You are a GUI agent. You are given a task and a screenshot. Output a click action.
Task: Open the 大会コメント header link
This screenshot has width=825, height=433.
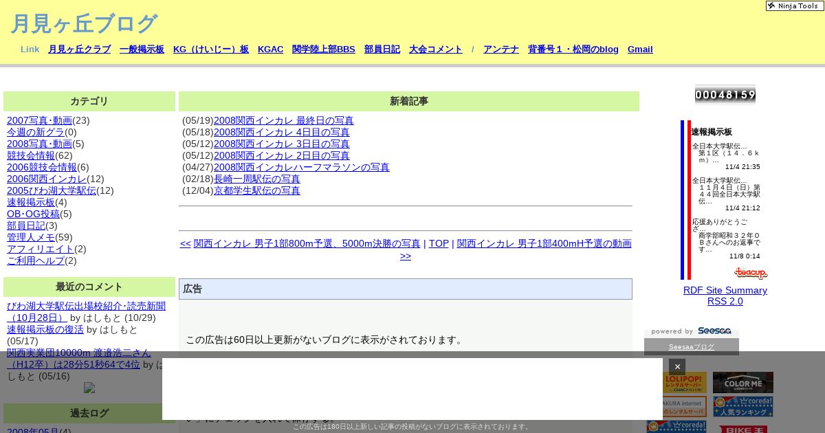pos(436,49)
